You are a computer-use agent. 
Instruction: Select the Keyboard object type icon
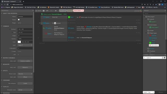[x=150, y=38]
